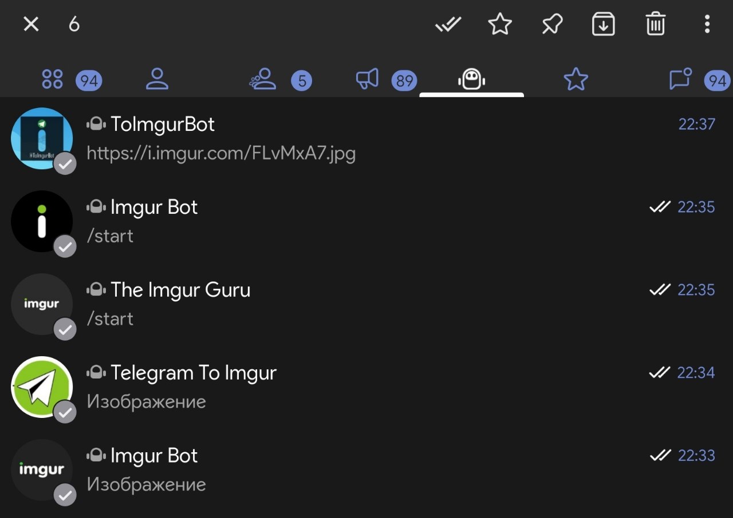Select the bots tab
This screenshot has height=518, width=733.
[x=471, y=79]
